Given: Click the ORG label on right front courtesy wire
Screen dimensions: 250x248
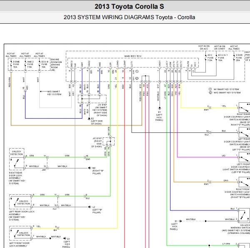Looking at the screenshot, I should tap(226, 181).
